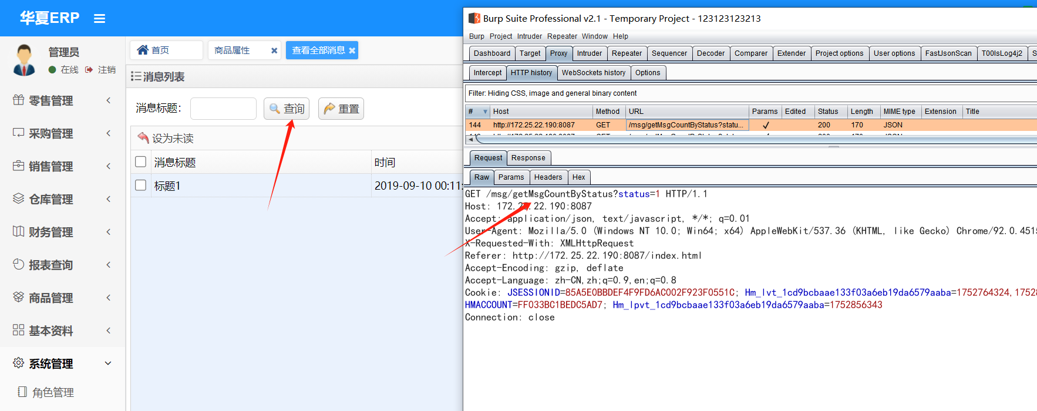
Task: Open the Repeater menu in menu bar
Action: coord(563,36)
